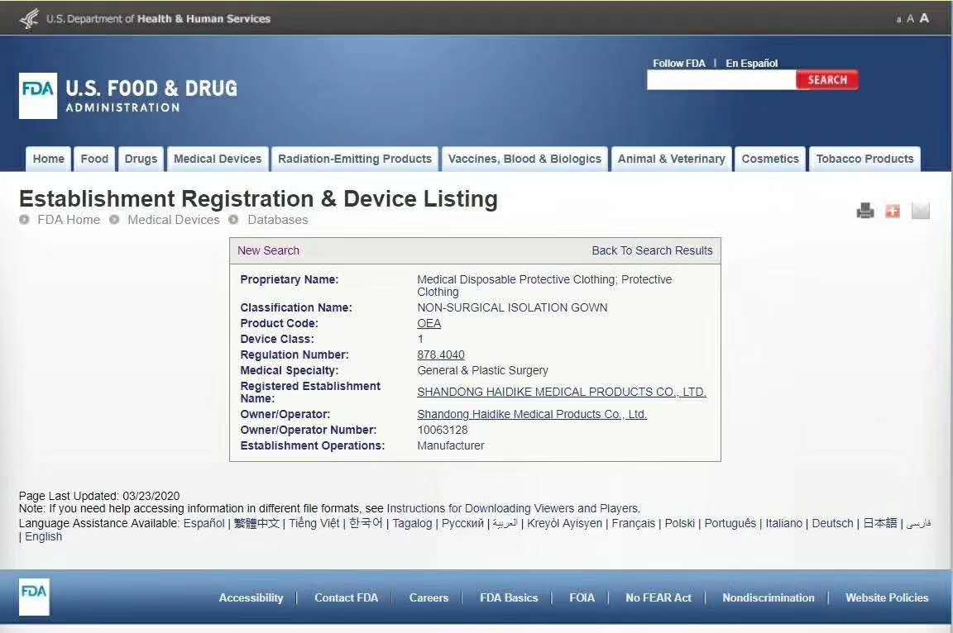Click the FDA footer logo
The image size is (953, 633).
tap(34, 597)
